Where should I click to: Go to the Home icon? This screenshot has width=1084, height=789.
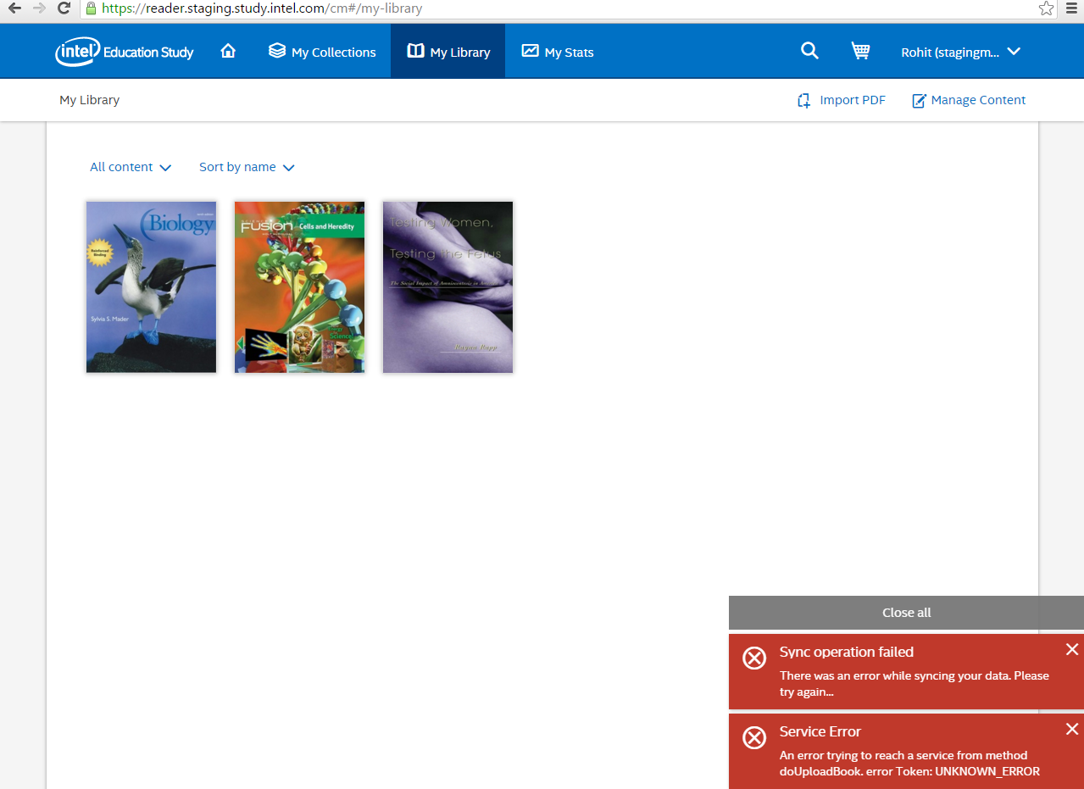tap(228, 51)
